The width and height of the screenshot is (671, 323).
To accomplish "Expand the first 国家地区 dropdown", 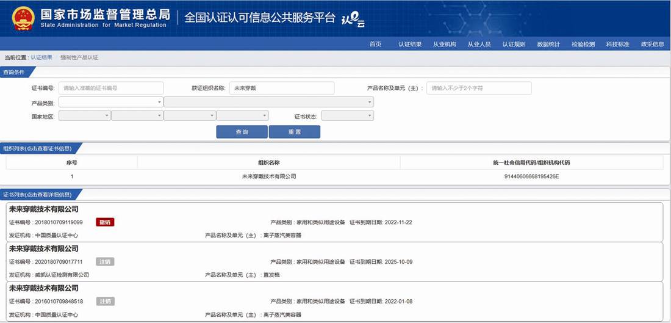I will pyautogui.click(x=85, y=115).
